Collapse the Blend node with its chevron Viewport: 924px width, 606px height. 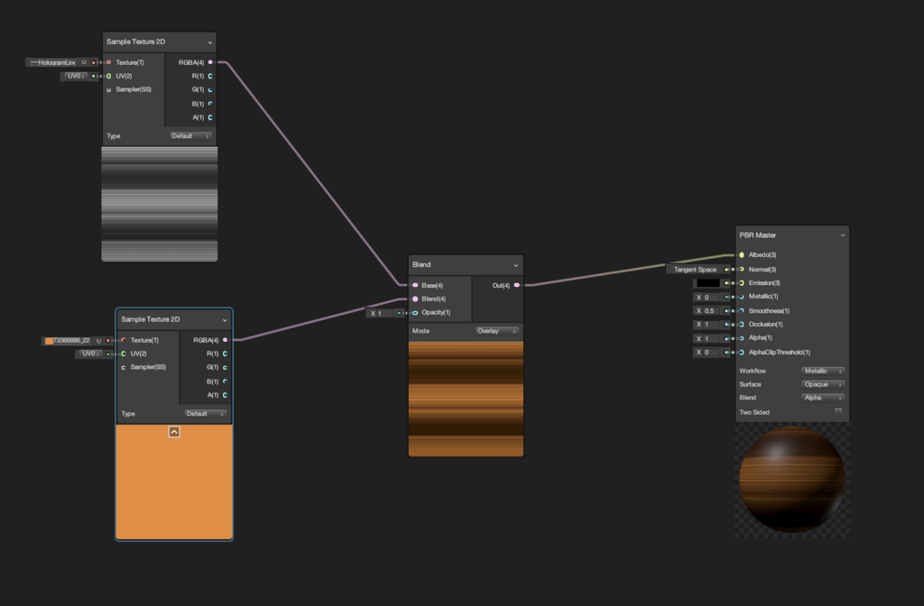[x=515, y=265]
